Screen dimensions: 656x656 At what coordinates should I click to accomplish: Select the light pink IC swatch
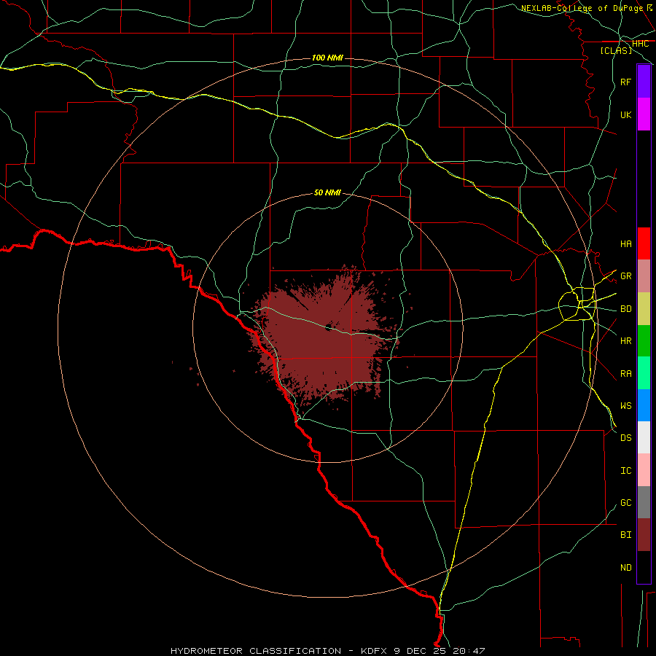[644, 470]
